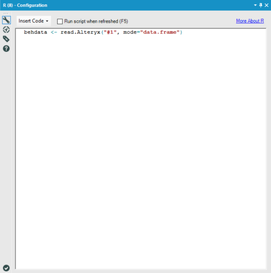Expand the Insert Code dropdown
This screenshot has width=271, height=273.
[33, 21]
